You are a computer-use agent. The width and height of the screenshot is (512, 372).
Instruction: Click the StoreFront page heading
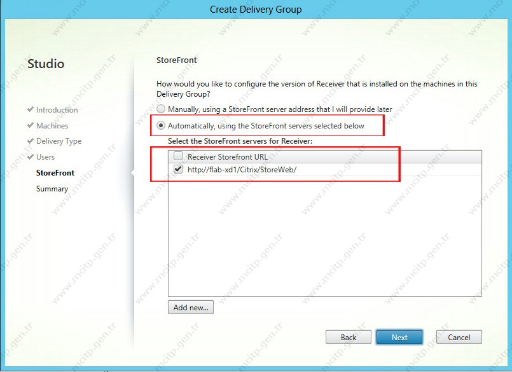point(177,60)
